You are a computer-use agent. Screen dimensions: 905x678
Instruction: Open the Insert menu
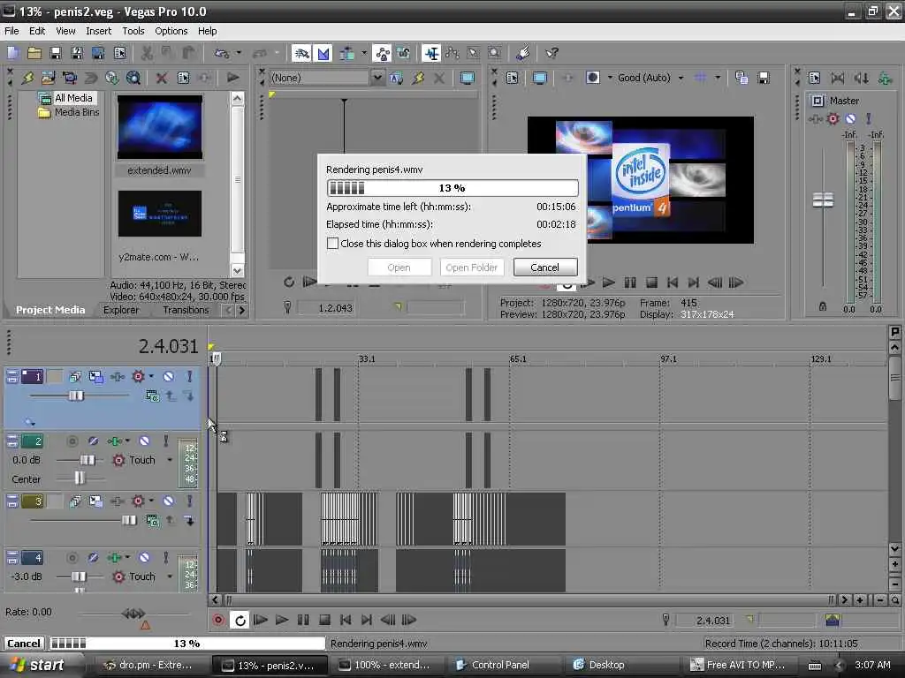point(99,31)
